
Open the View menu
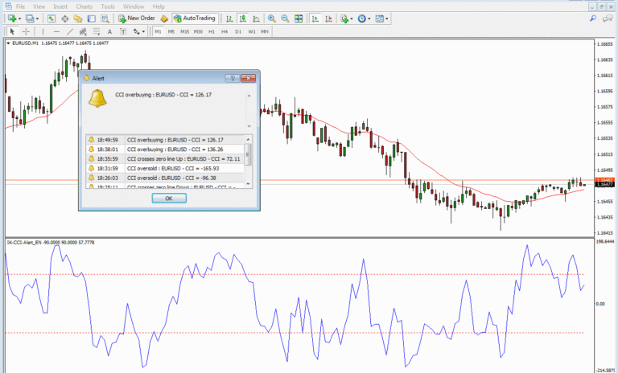39,6
